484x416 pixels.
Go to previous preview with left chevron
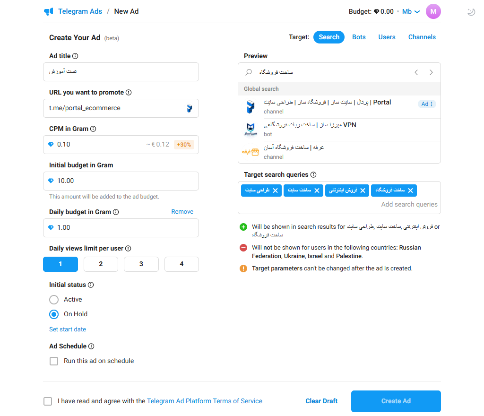click(x=416, y=72)
